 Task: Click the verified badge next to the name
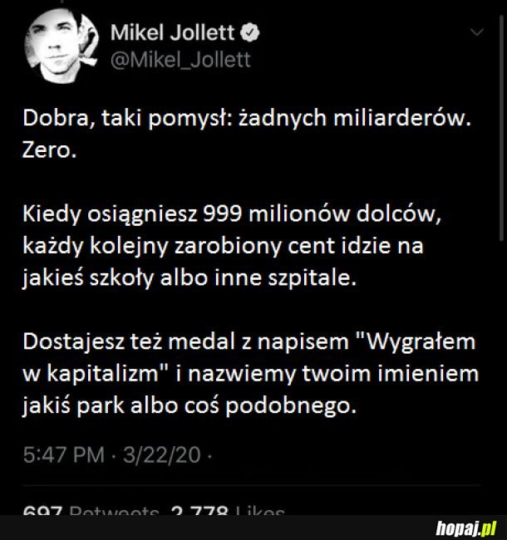(250, 33)
